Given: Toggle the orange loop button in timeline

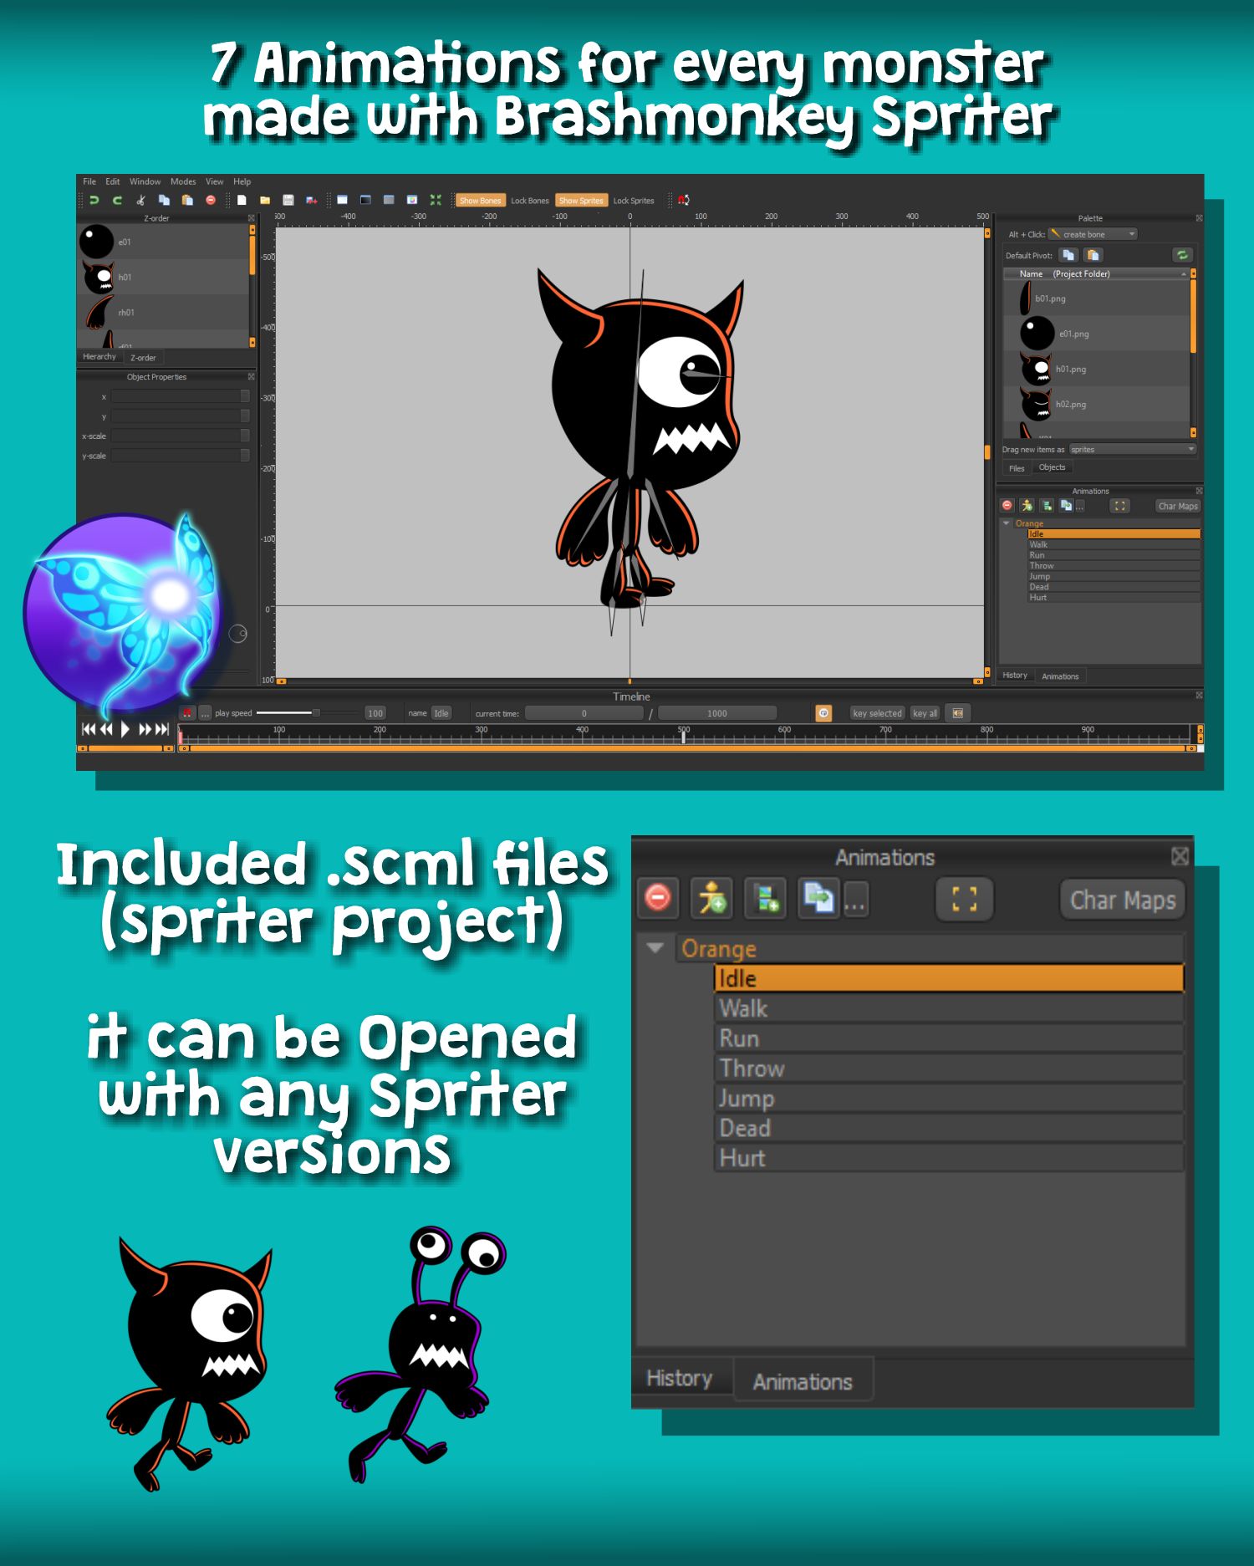Looking at the screenshot, I should (x=823, y=713).
